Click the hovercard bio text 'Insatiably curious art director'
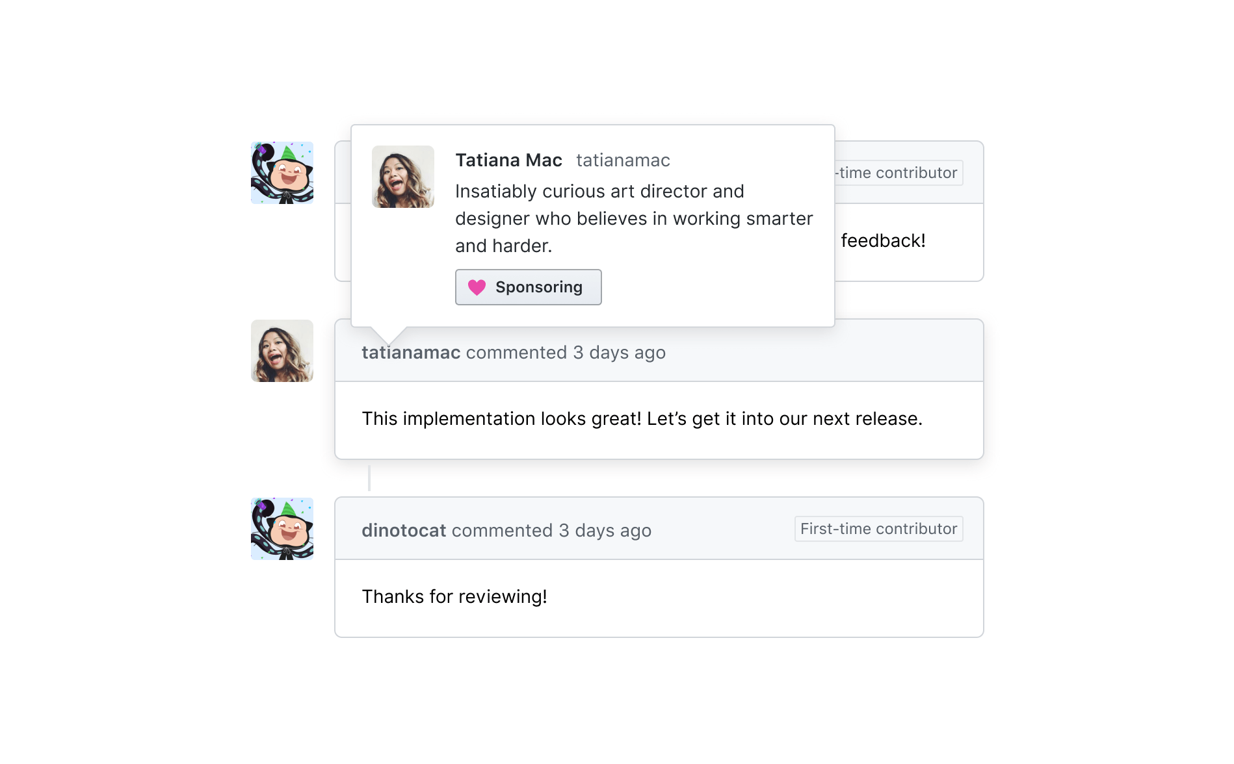This screenshot has width=1234, height=764. (x=599, y=192)
